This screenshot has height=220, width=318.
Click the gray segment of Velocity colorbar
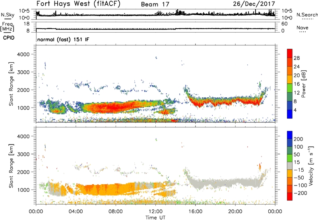(290, 166)
